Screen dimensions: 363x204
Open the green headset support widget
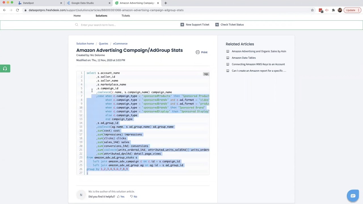click(5, 69)
